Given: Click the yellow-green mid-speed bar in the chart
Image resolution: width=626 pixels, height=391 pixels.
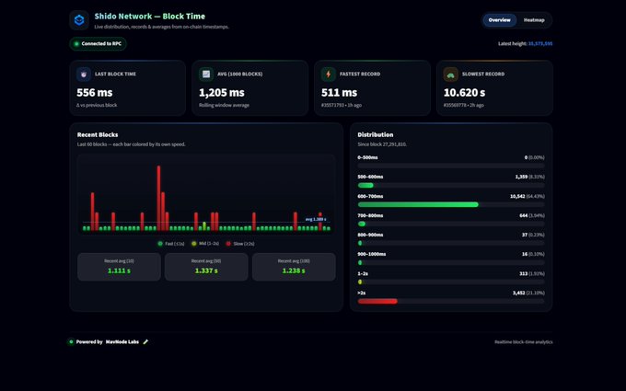Looking at the screenshot, I should tap(204, 226).
